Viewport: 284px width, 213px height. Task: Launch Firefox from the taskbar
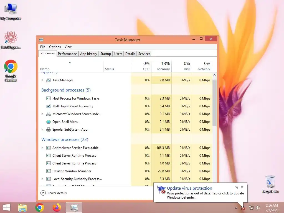[57, 207]
